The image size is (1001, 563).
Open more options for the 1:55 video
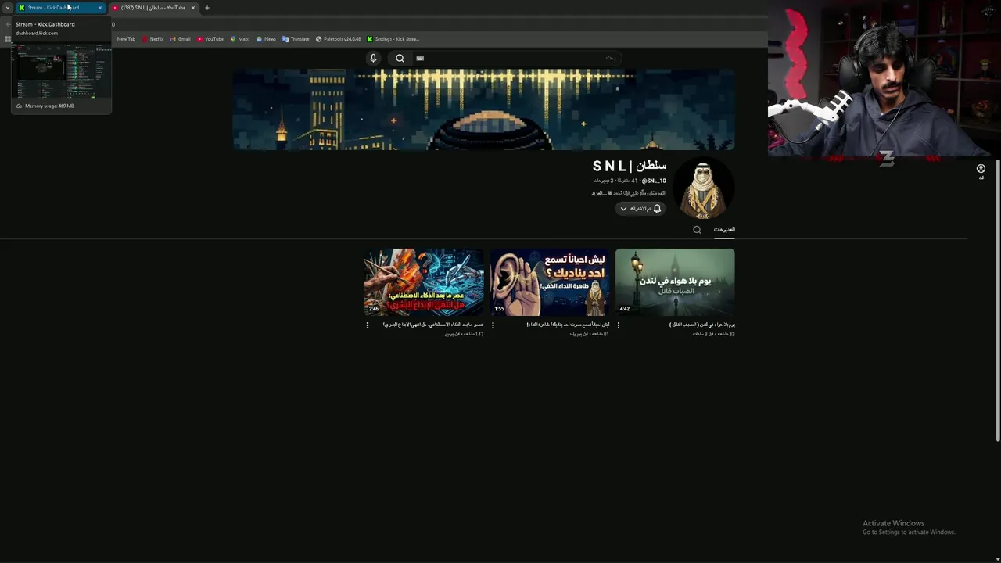click(493, 325)
